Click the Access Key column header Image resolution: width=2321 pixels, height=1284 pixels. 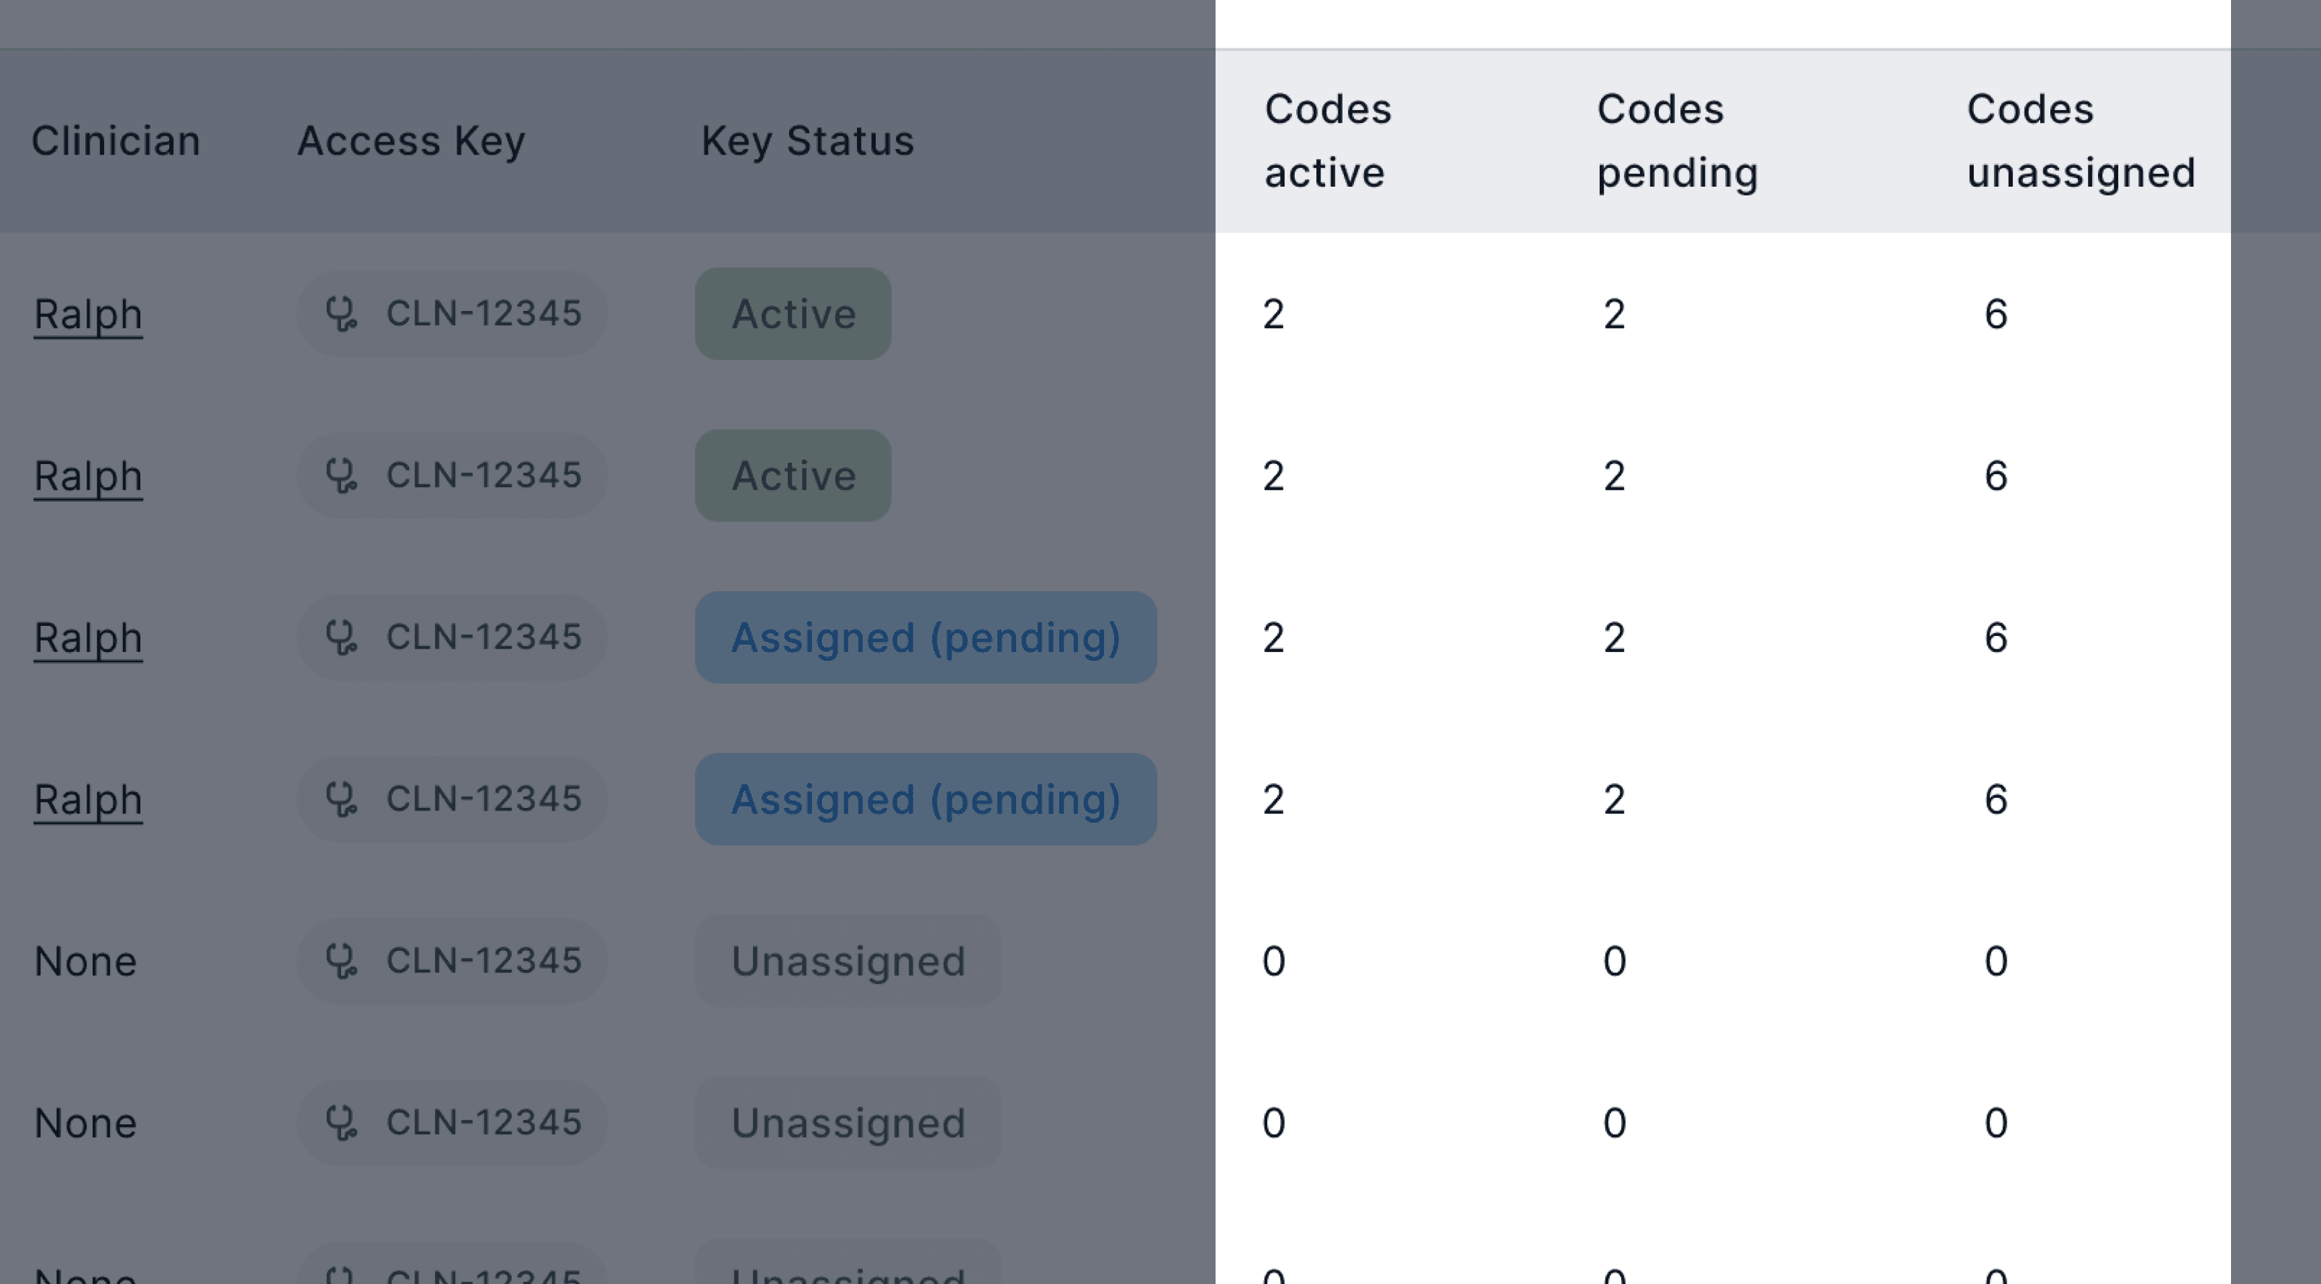(x=411, y=140)
